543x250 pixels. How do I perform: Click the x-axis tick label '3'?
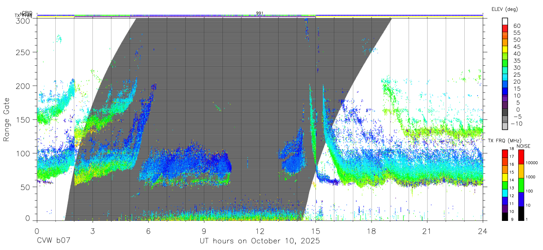(92, 231)
